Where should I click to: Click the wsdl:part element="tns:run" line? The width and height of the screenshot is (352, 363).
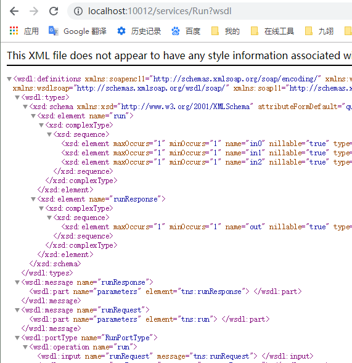pyautogui.click(x=149, y=319)
